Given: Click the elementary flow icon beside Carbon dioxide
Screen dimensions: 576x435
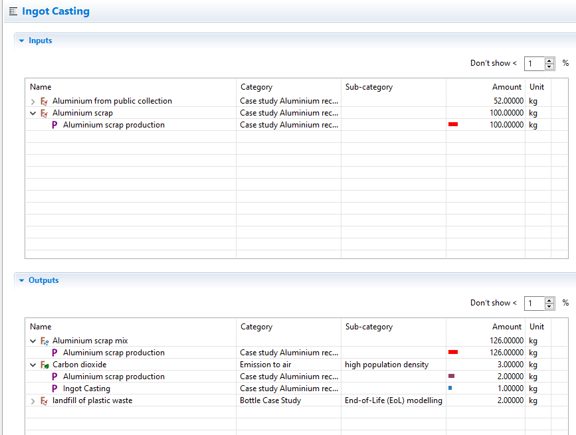Looking at the screenshot, I should click(44, 365).
